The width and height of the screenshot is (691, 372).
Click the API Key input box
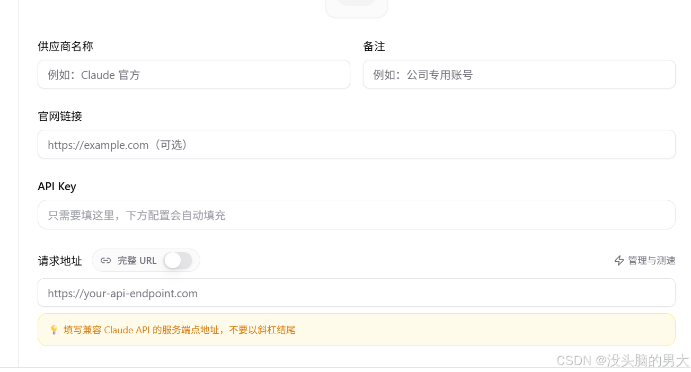pyautogui.click(x=357, y=215)
